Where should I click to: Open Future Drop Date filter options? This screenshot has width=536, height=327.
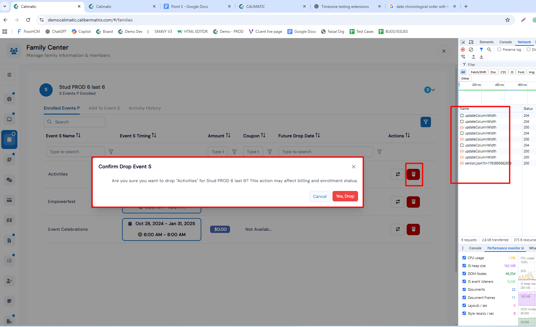(x=380, y=152)
